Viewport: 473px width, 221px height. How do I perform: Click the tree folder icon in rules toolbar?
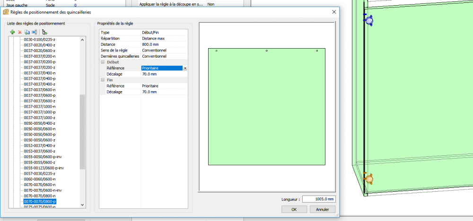coord(44,32)
